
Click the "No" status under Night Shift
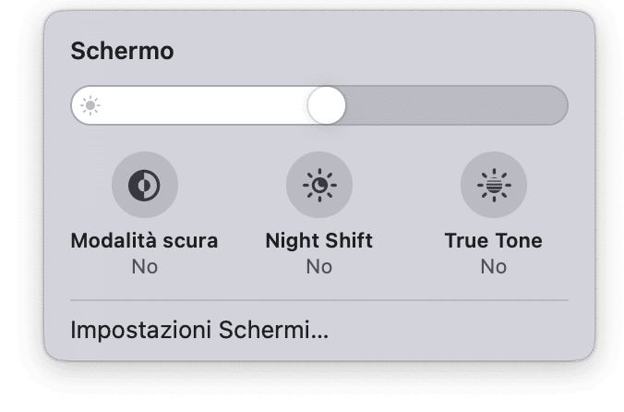[x=319, y=267]
